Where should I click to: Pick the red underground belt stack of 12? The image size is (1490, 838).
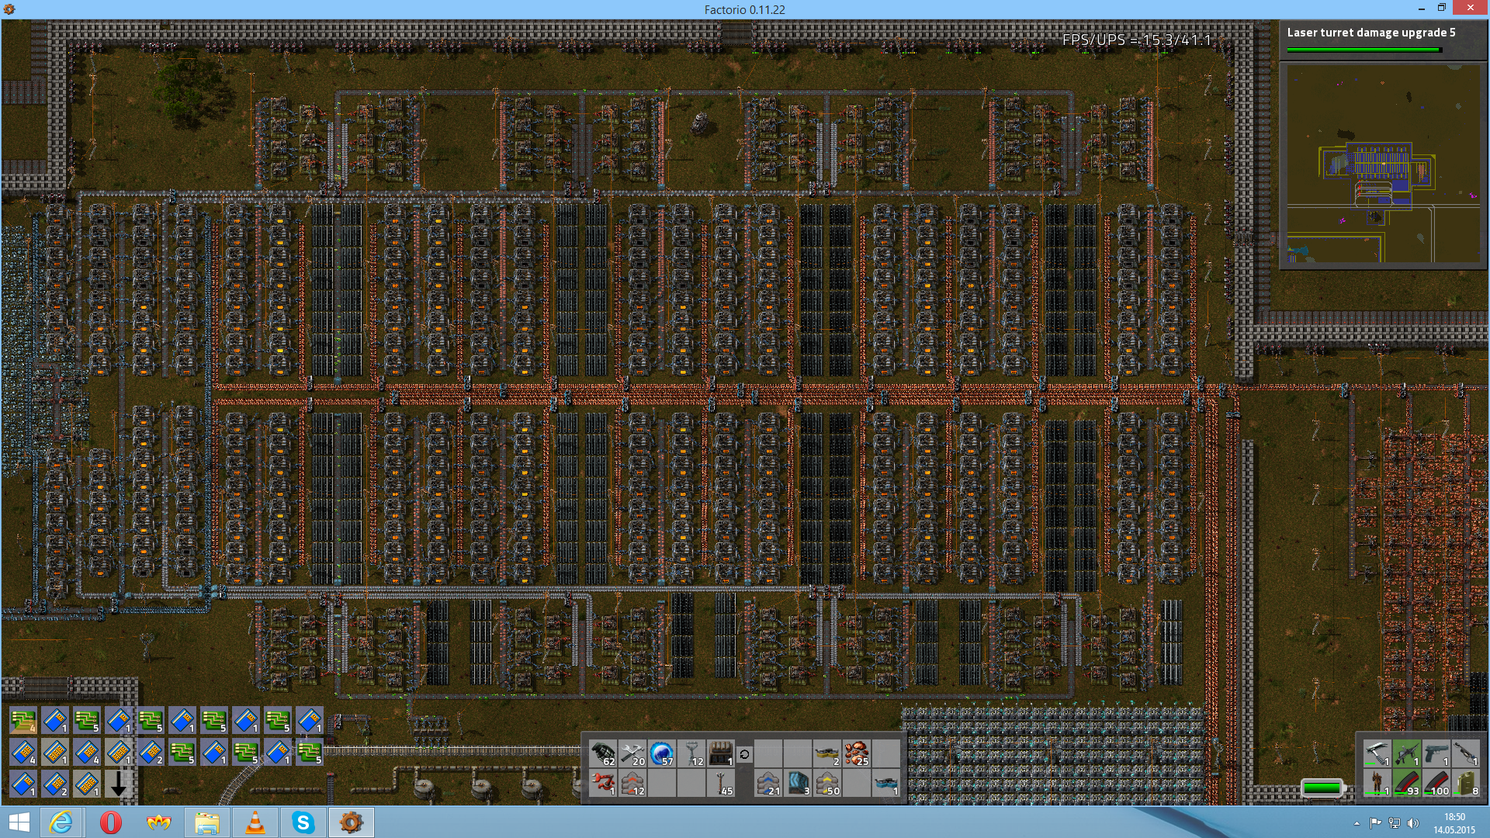click(x=632, y=783)
